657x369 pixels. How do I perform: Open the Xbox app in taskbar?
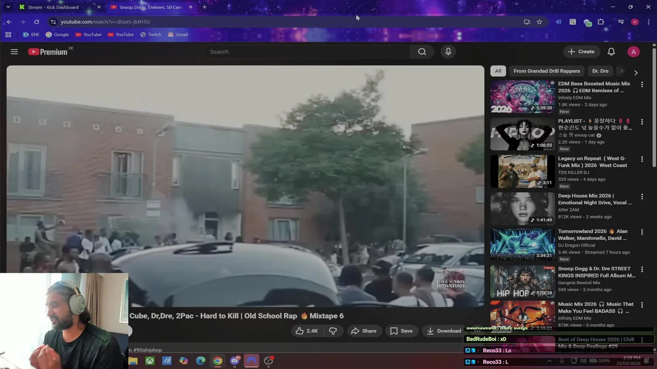pos(150,361)
